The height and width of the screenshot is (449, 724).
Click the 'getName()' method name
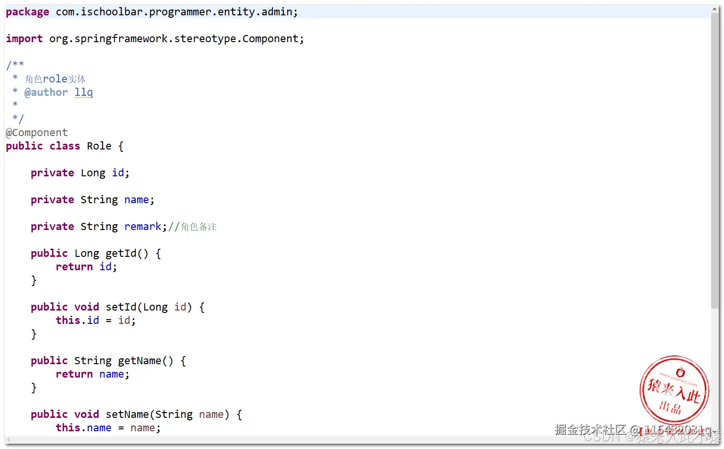pos(146,361)
